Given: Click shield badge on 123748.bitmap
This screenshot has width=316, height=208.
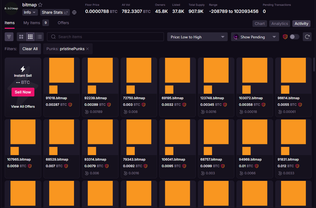Looking at the screenshot, I should (225, 105).
